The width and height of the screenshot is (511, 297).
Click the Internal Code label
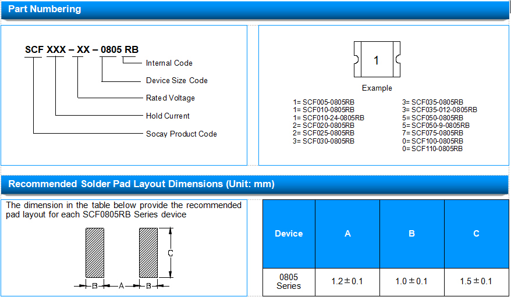pos(169,63)
